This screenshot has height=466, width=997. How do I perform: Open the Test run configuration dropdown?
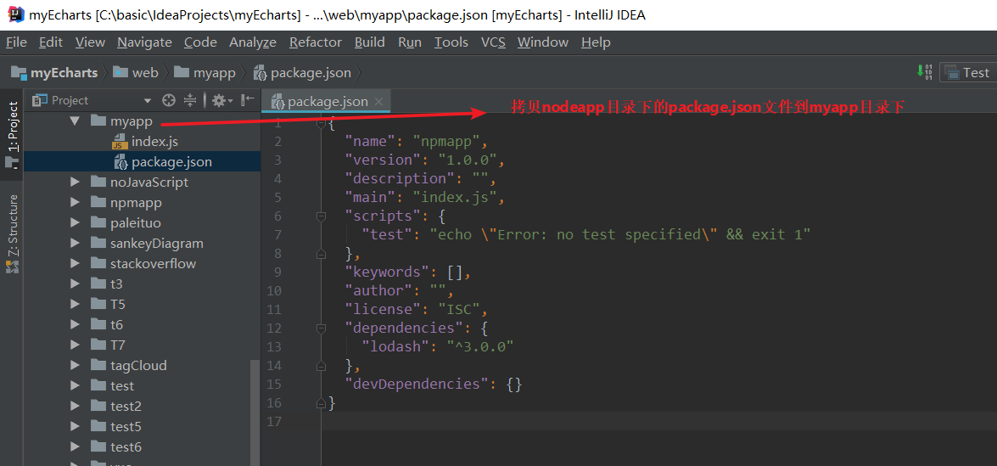click(x=966, y=72)
